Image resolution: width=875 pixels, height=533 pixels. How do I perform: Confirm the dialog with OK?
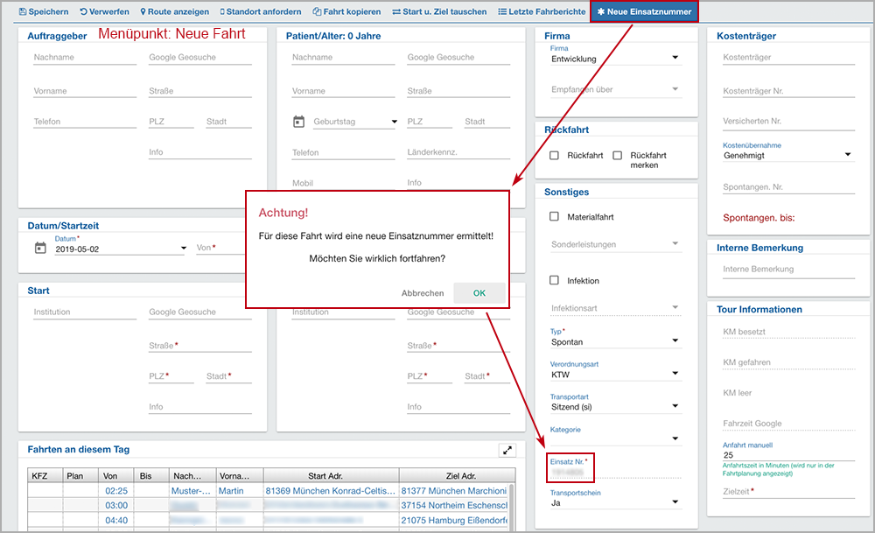tap(479, 293)
